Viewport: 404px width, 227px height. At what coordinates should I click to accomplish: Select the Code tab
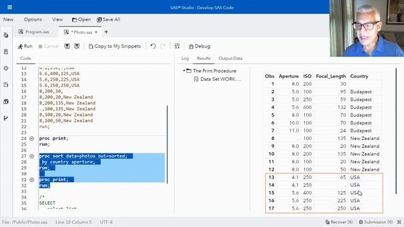[26, 59]
